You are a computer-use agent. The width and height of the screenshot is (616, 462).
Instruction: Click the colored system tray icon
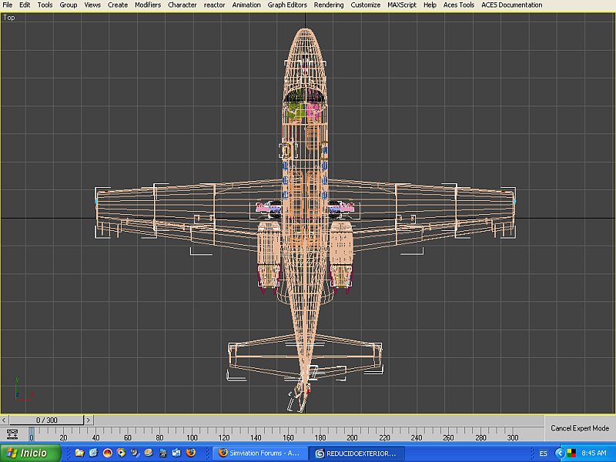(x=571, y=453)
